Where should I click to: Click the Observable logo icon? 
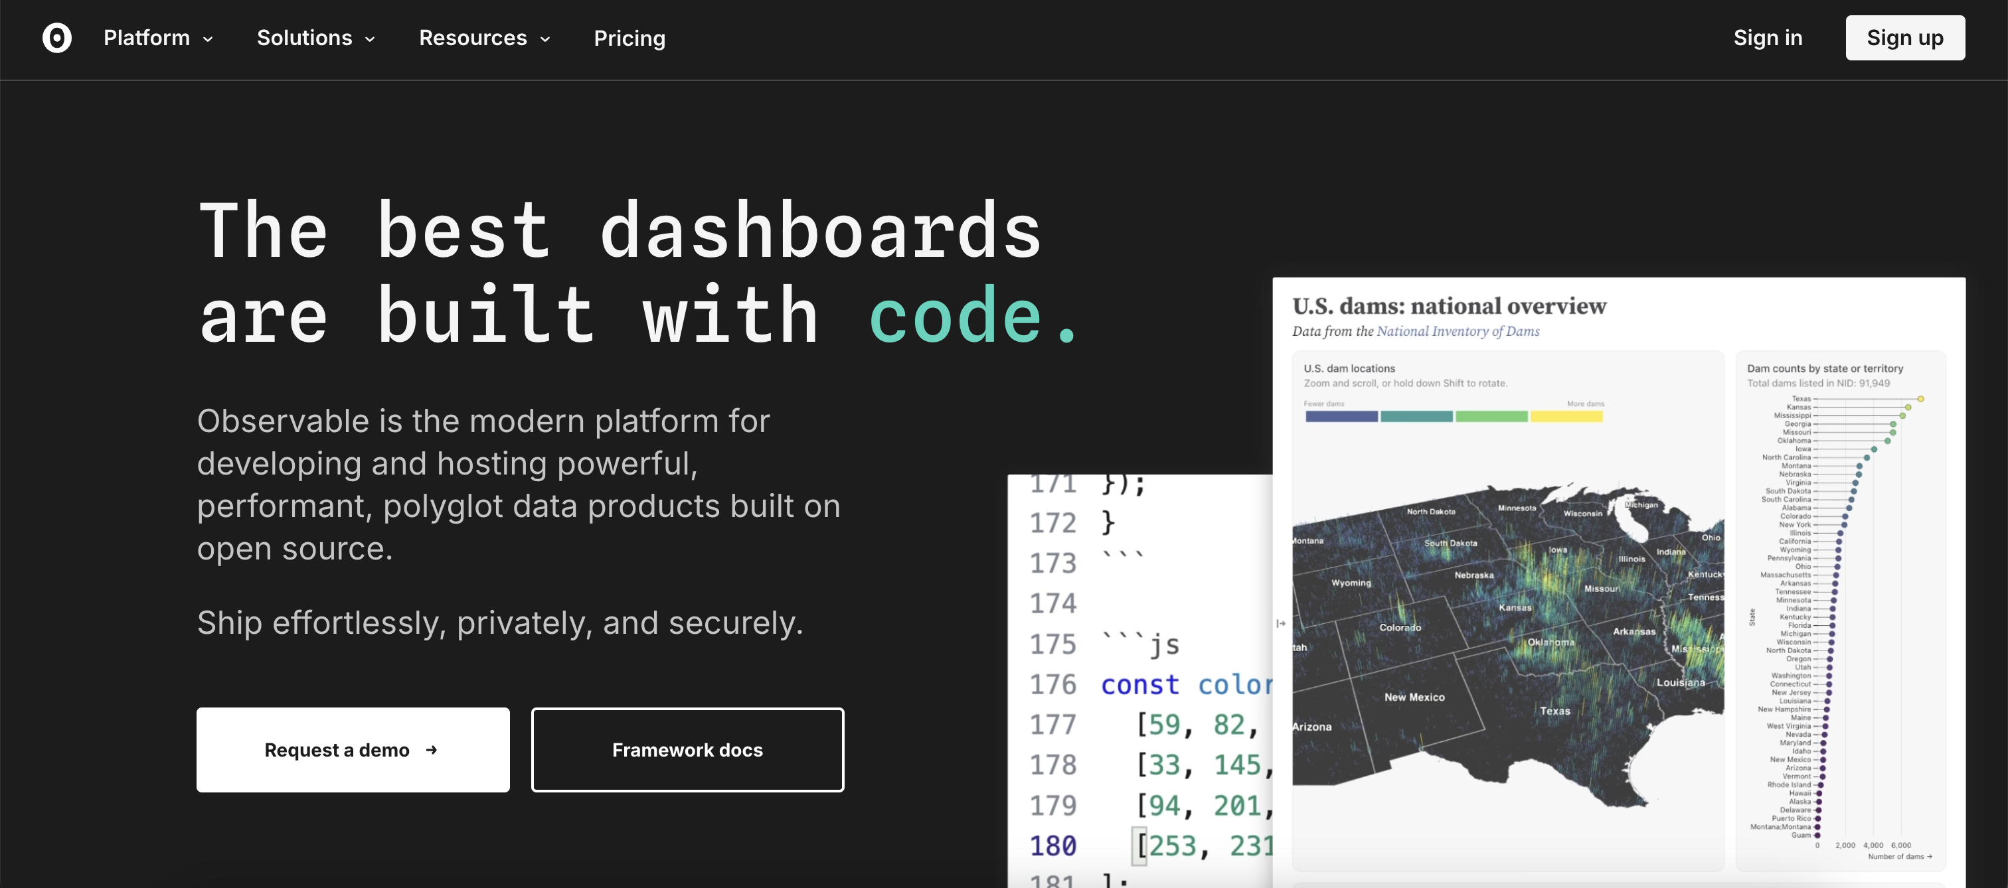57,37
